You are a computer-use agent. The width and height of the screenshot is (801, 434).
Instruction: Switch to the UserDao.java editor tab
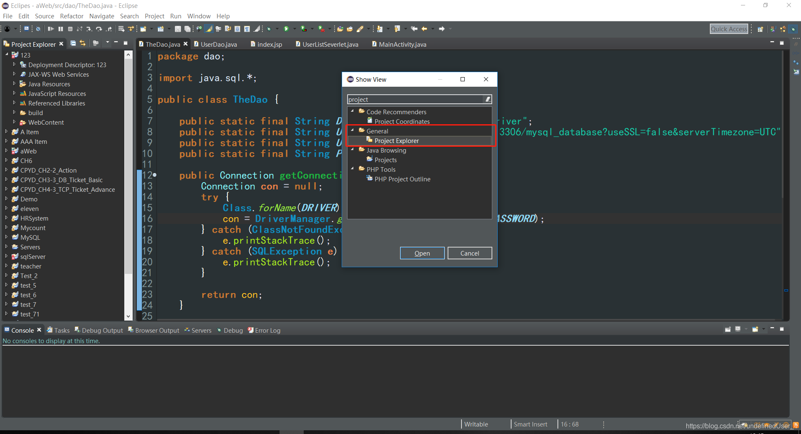click(215, 44)
